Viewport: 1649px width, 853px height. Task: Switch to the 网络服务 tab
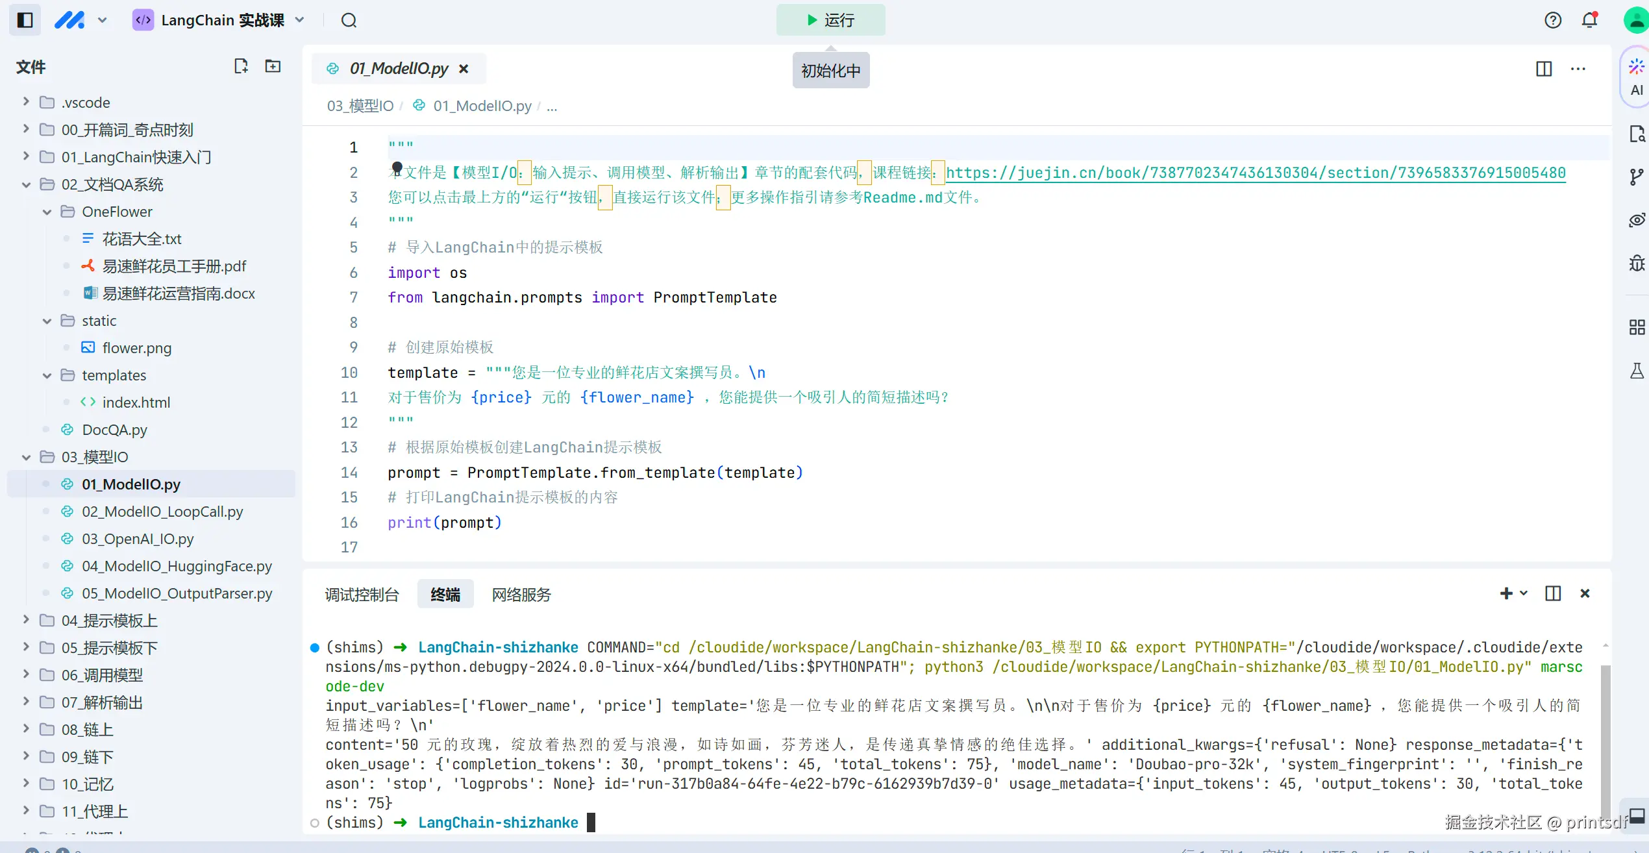[521, 594]
